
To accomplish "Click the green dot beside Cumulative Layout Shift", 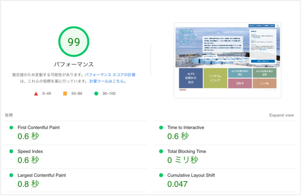I will click(x=161, y=175).
